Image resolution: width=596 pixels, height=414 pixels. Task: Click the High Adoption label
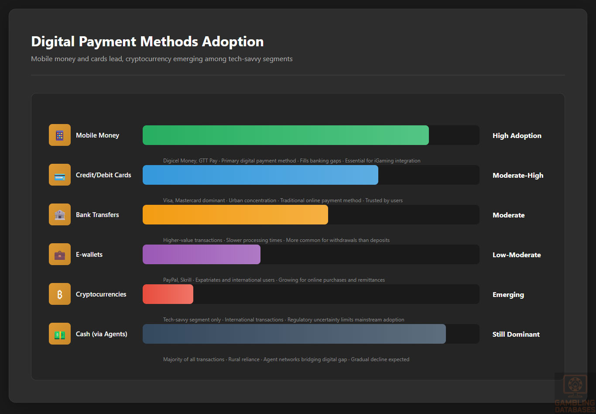(517, 136)
